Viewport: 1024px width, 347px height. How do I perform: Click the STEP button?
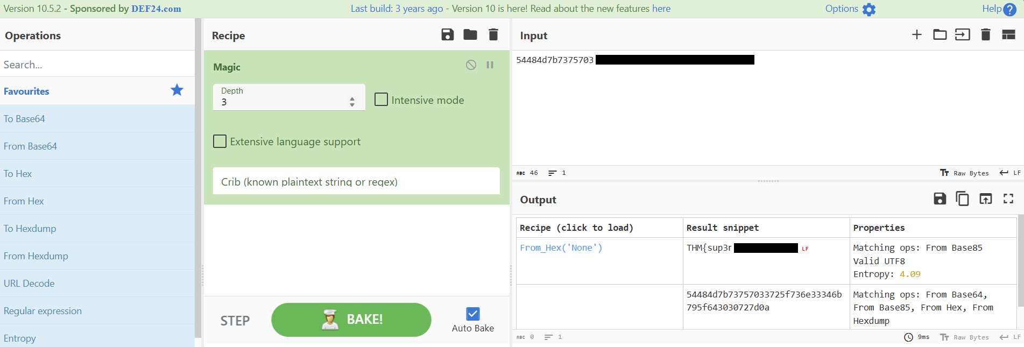click(x=235, y=321)
